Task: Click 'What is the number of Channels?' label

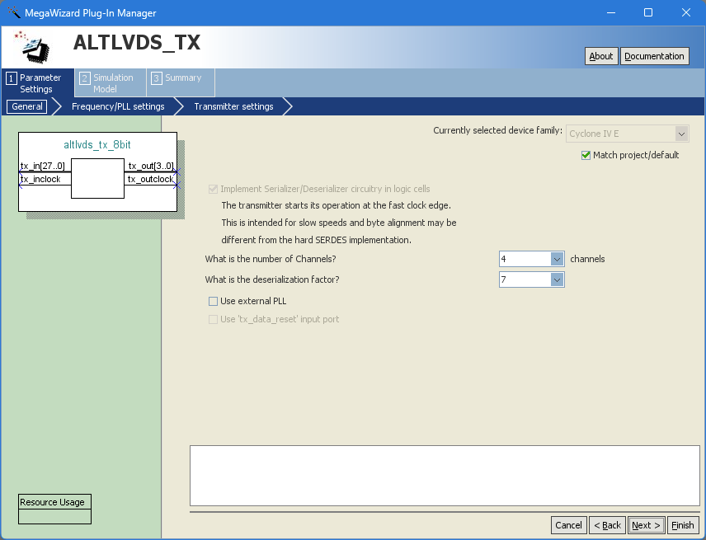Action: click(x=271, y=259)
